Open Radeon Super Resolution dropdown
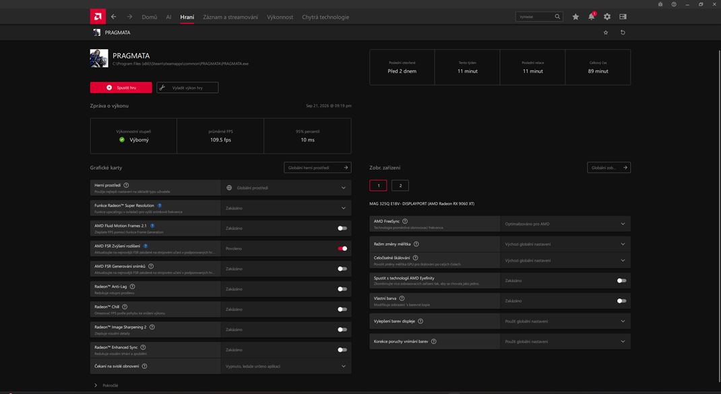721x394 pixels. [x=286, y=208]
